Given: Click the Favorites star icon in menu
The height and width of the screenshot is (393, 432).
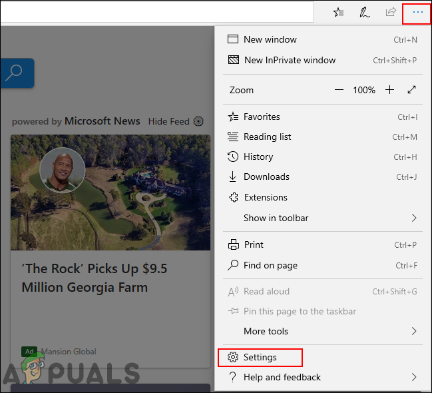Looking at the screenshot, I should [x=233, y=117].
